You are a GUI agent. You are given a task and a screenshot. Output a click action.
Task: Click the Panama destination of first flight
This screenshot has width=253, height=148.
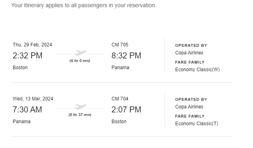click(x=120, y=67)
